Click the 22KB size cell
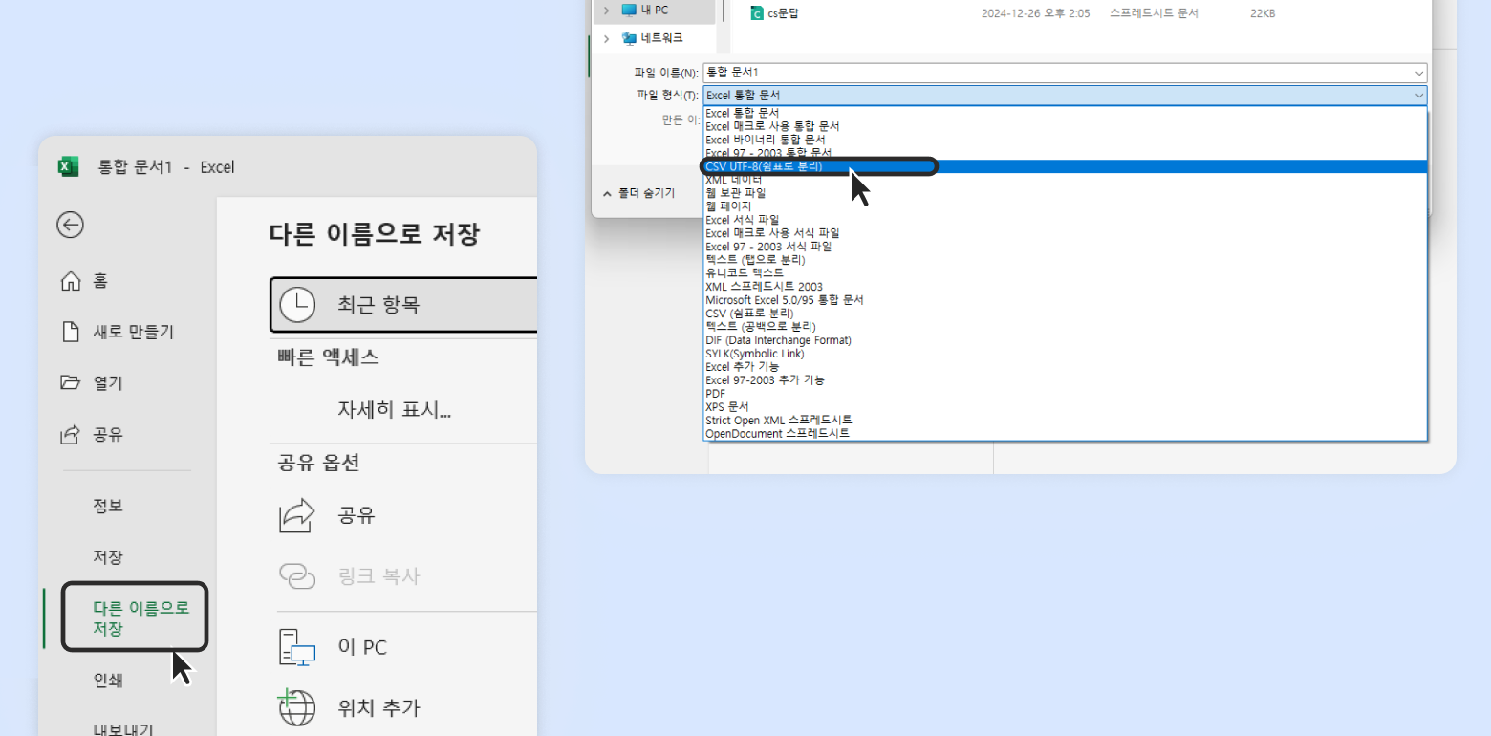1491x736 pixels. pyautogui.click(x=1262, y=13)
